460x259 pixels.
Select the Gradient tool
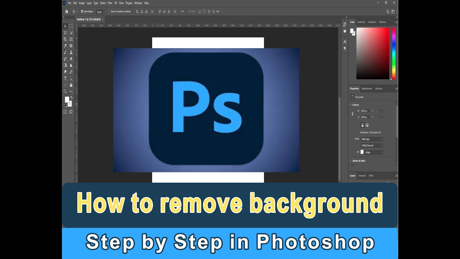pyautogui.click(x=65, y=65)
